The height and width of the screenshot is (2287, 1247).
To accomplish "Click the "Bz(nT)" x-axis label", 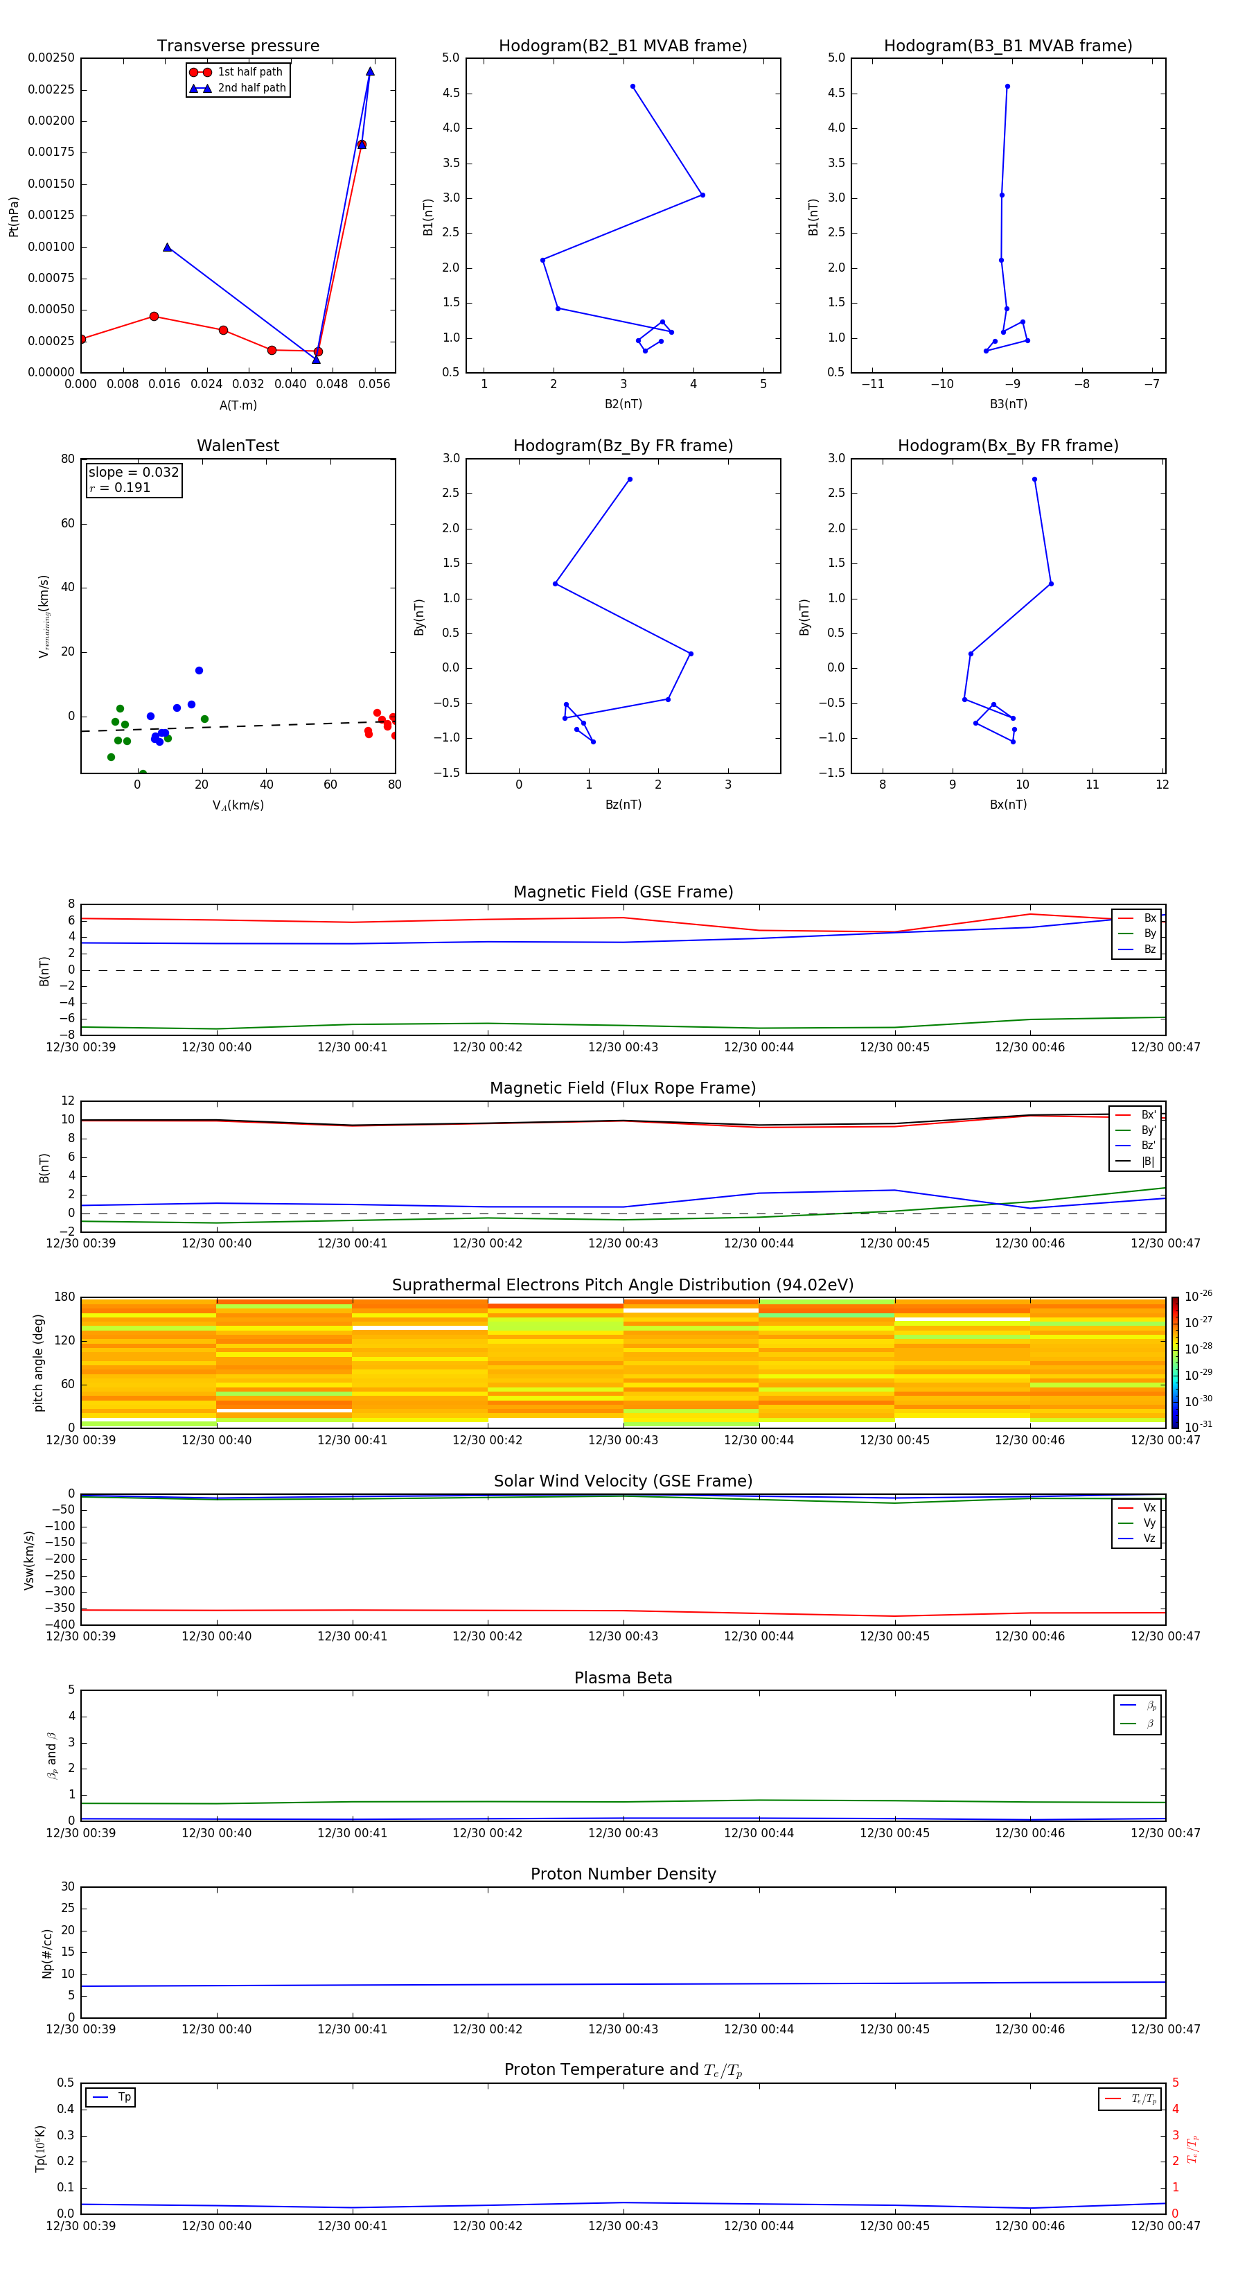I will 623,805.
